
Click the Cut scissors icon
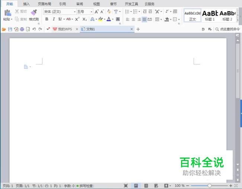coord(17,11)
